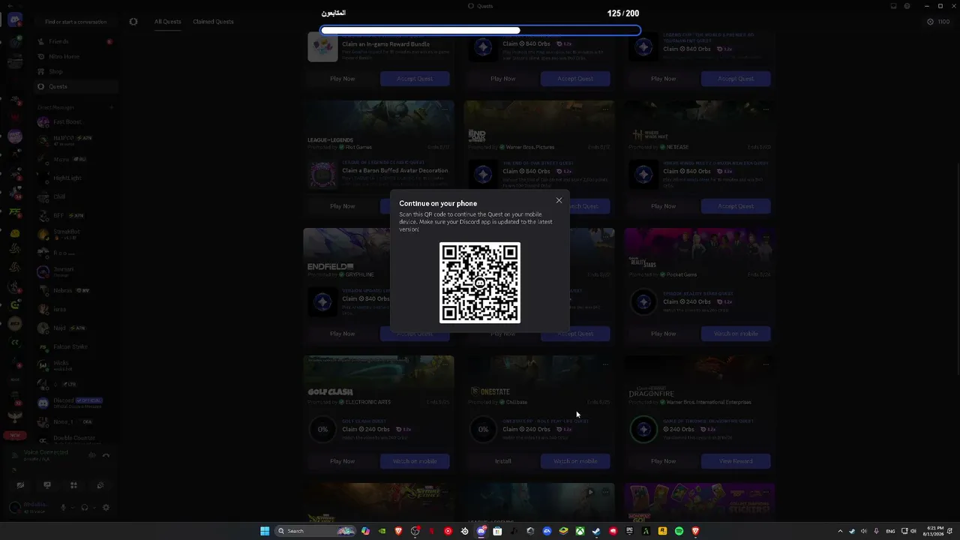
Task: Click Play Now on Dragonfire quest
Action: 664,461
